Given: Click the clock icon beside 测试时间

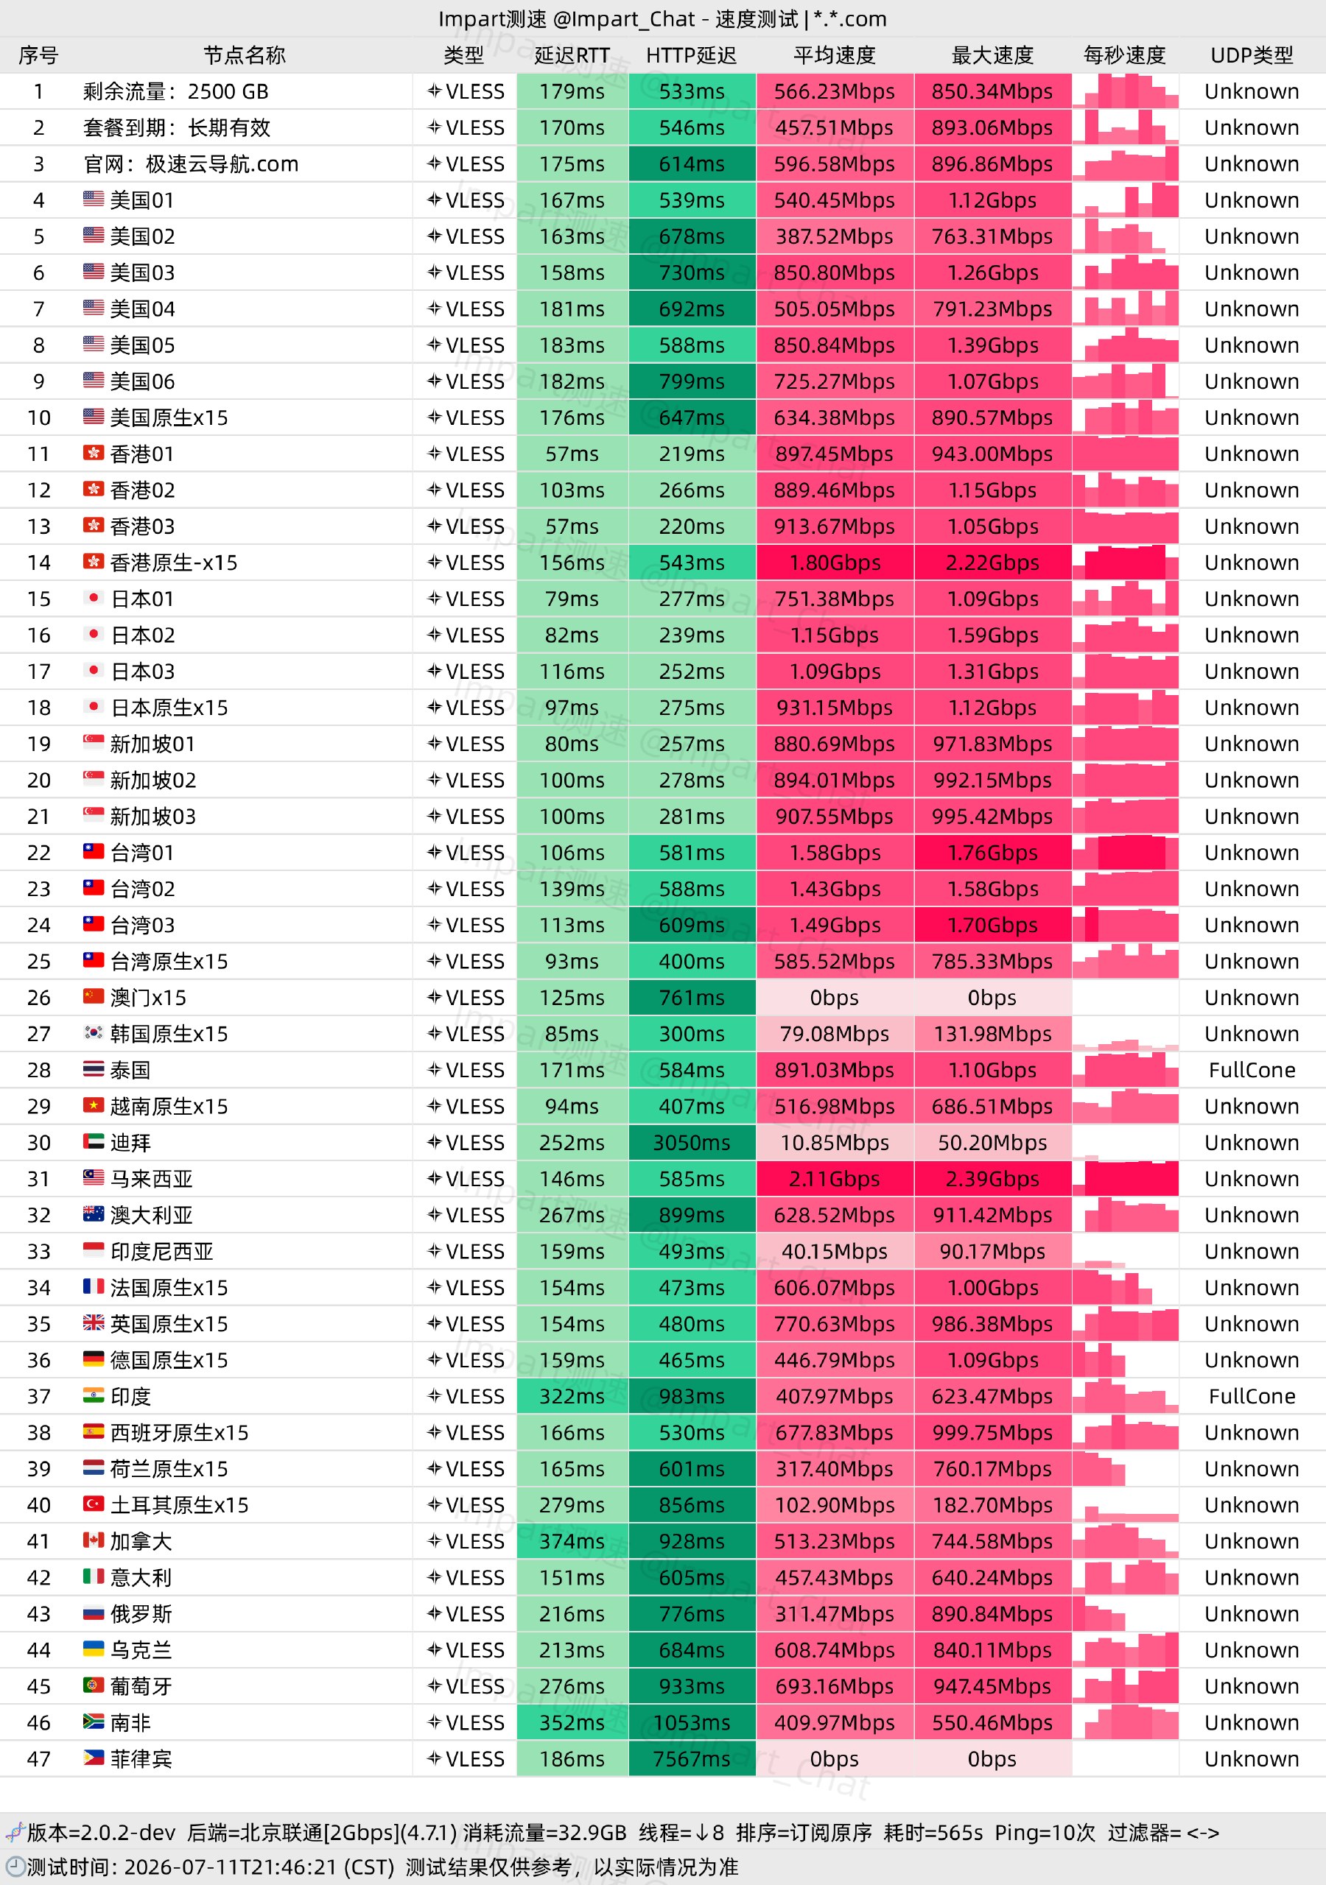Looking at the screenshot, I should click(15, 1866).
